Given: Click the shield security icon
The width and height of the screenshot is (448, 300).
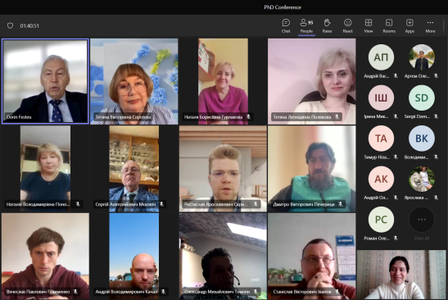Looking at the screenshot, I should pos(11,25).
